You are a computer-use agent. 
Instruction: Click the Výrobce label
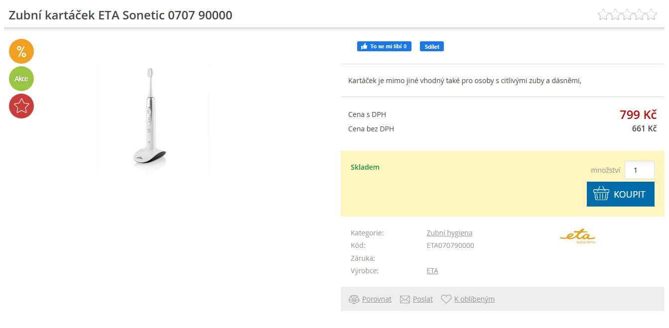365,271
